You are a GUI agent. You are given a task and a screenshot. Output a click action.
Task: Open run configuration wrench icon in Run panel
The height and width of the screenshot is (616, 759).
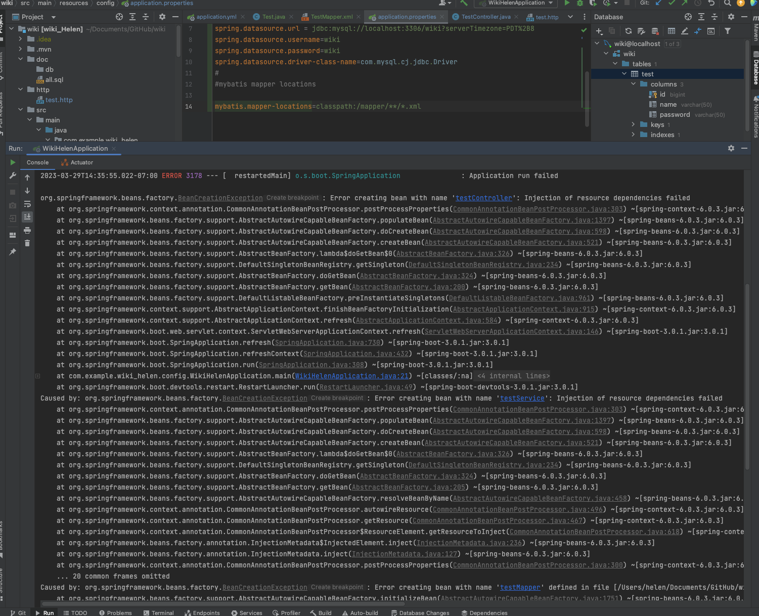click(x=13, y=175)
